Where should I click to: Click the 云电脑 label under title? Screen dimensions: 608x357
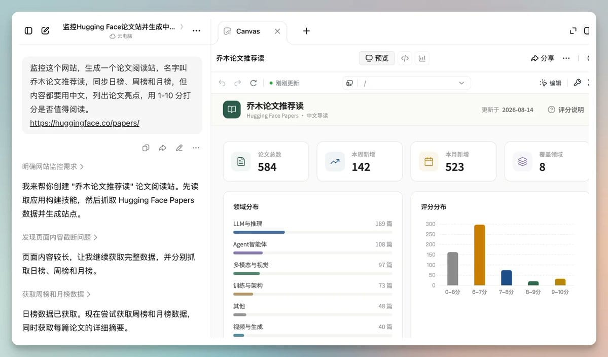(121, 36)
